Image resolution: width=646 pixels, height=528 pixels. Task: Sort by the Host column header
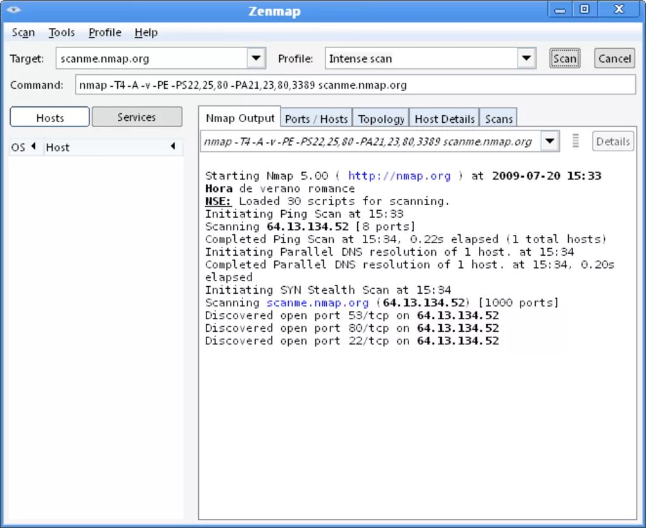(x=113, y=147)
